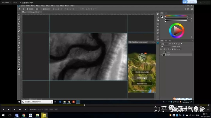Select the Gradient tool
The height and width of the screenshot is (118, 211).
(19, 43)
